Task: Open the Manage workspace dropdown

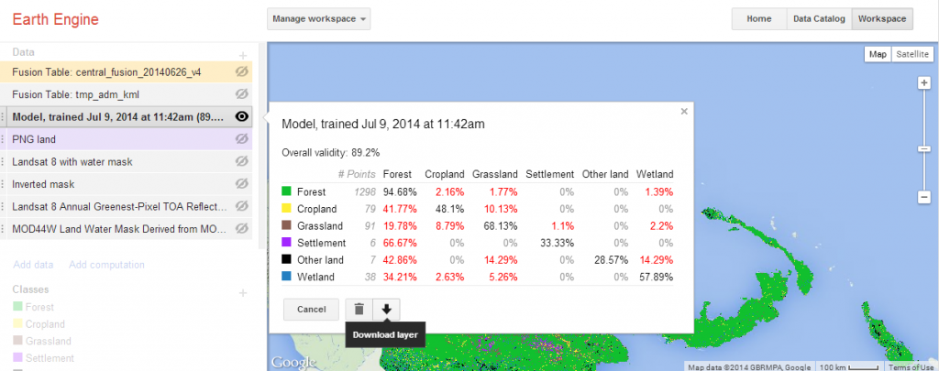Action: (318, 18)
